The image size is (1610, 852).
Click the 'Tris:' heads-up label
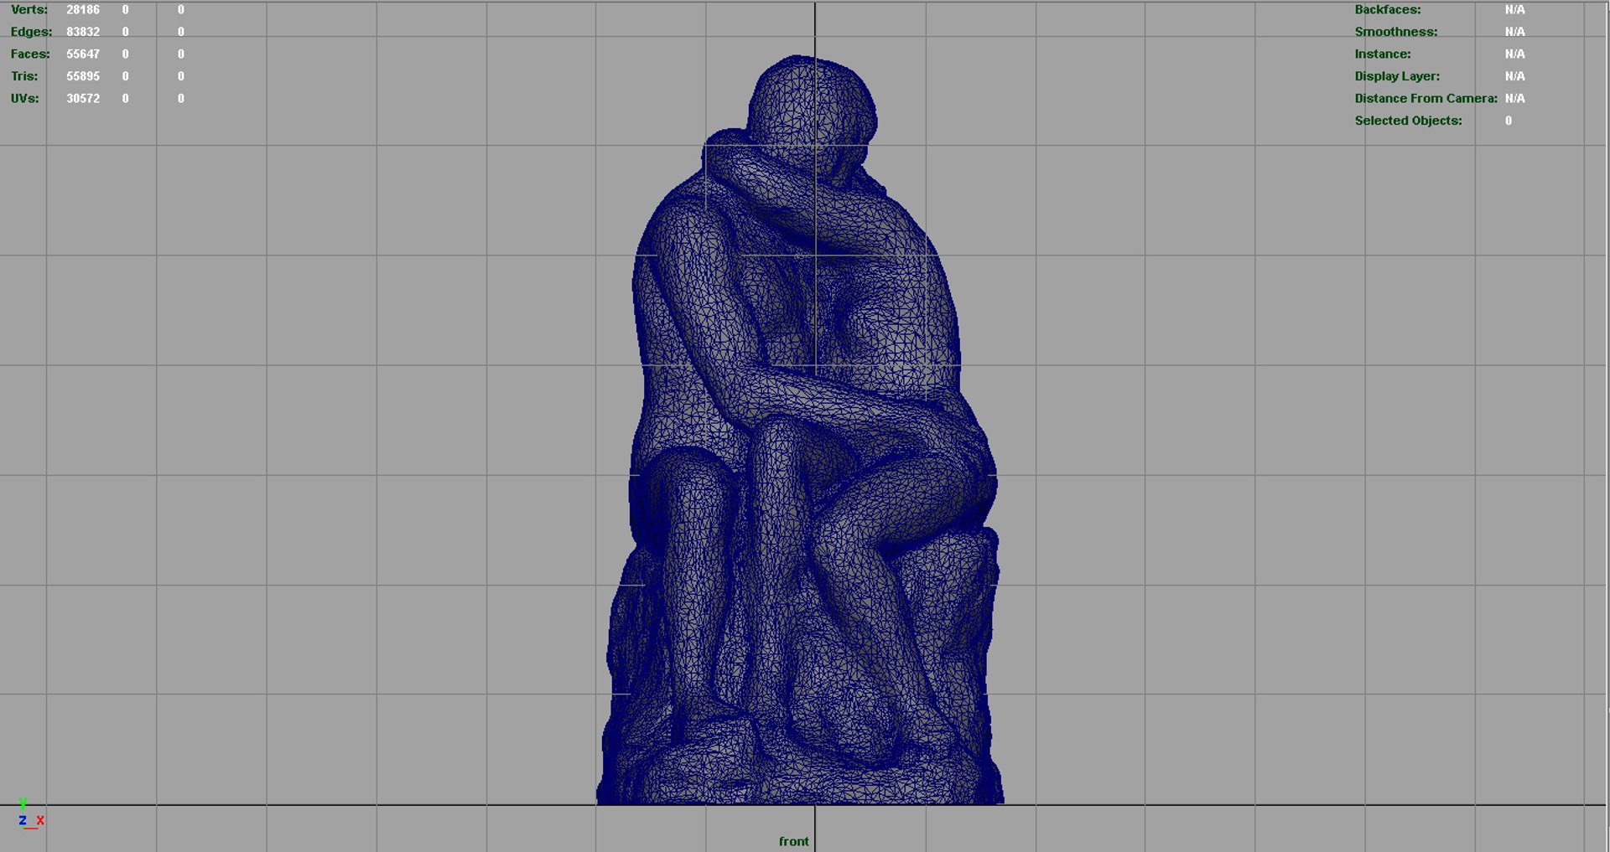24,76
